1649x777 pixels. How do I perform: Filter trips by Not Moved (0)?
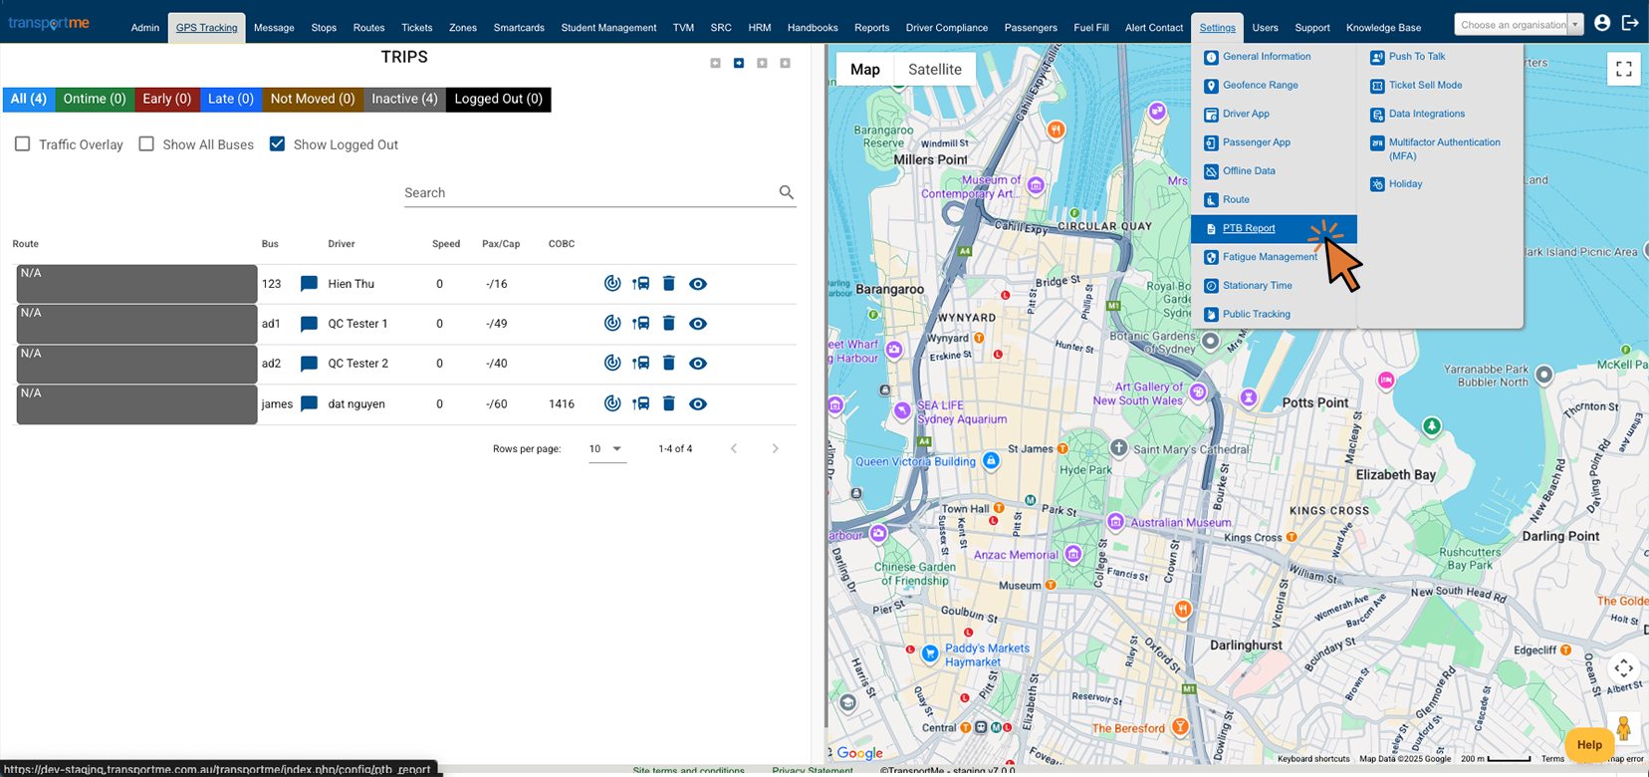click(x=313, y=99)
